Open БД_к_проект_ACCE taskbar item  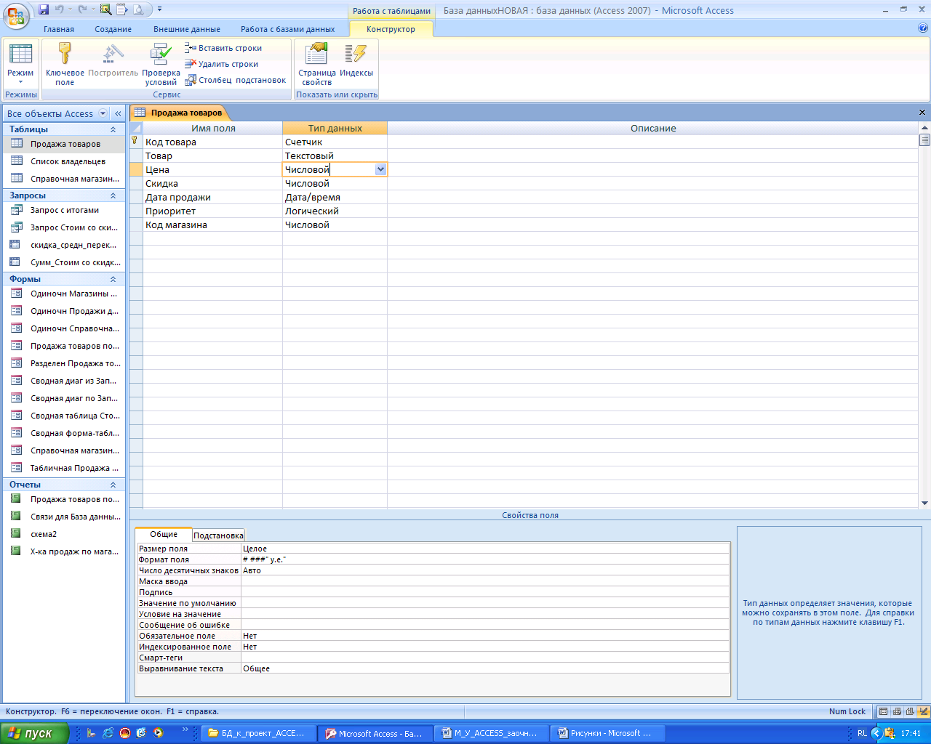259,733
